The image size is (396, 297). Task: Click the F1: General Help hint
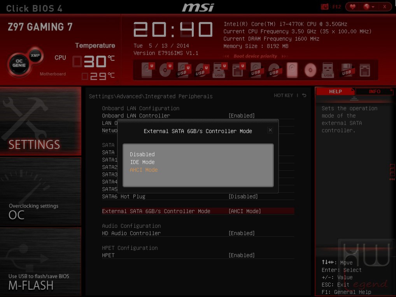[x=346, y=292]
